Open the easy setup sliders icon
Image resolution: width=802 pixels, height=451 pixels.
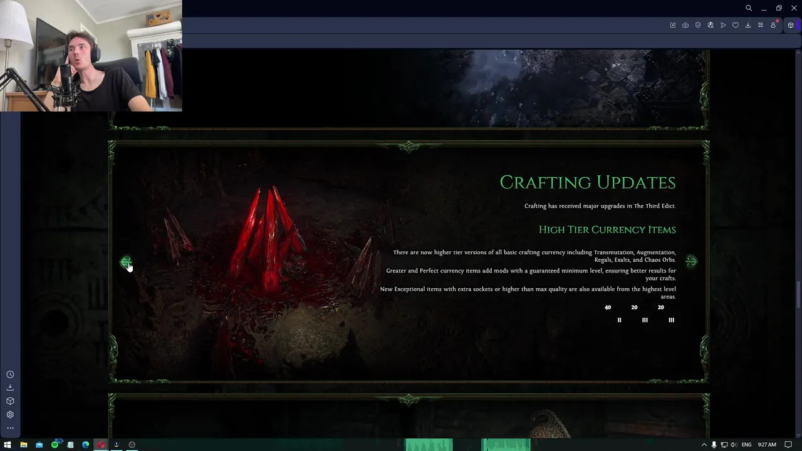tap(761, 25)
